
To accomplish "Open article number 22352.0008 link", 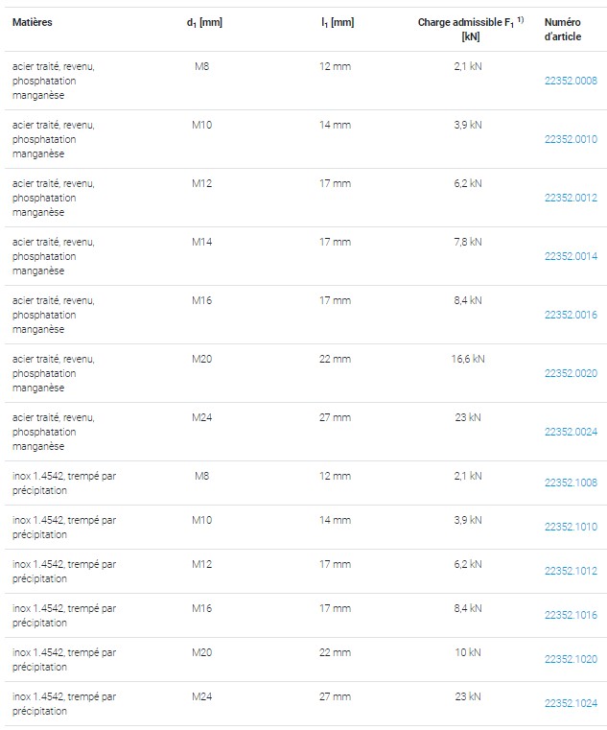I will pyautogui.click(x=571, y=81).
